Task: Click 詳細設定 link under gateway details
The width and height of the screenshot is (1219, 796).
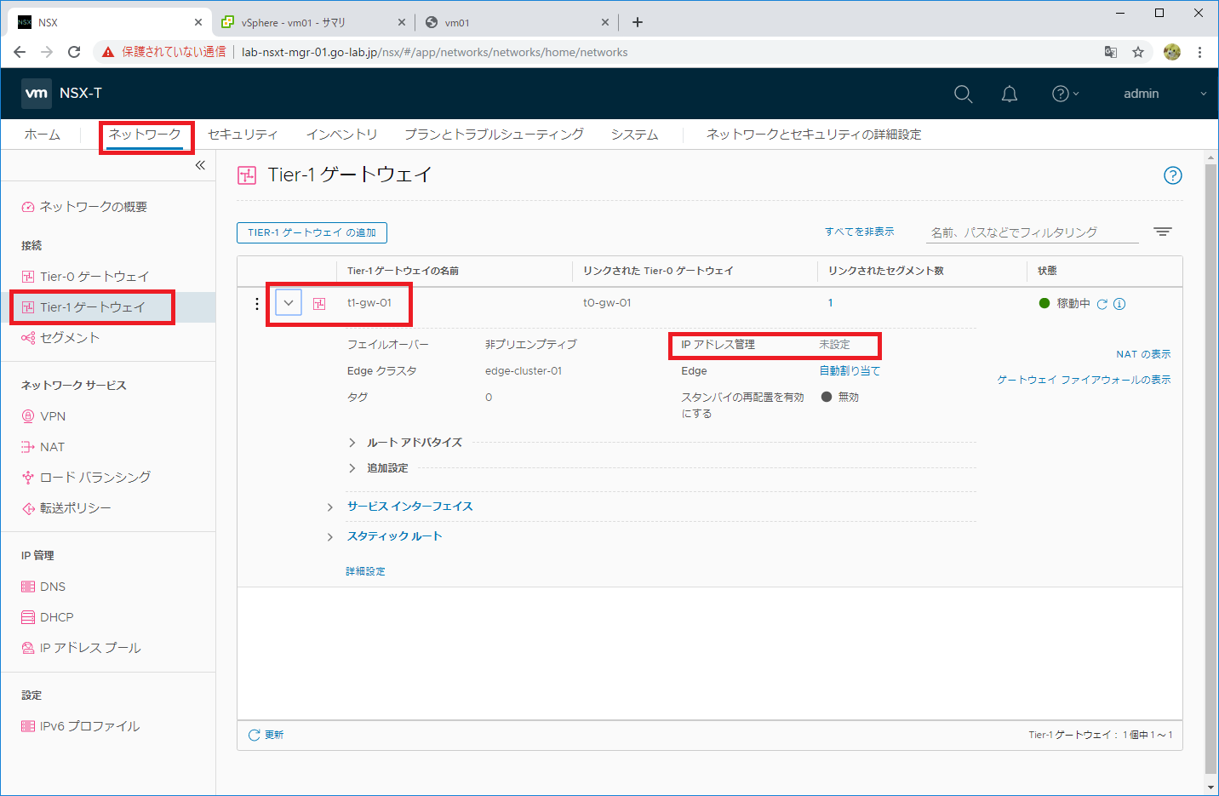Action: point(365,571)
